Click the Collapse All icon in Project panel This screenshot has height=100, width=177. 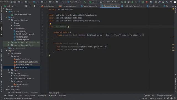point(30,6)
